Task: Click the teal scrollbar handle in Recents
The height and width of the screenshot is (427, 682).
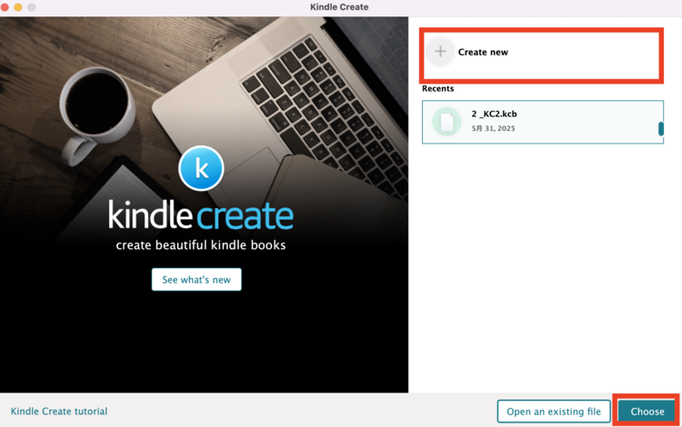Action: click(661, 129)
